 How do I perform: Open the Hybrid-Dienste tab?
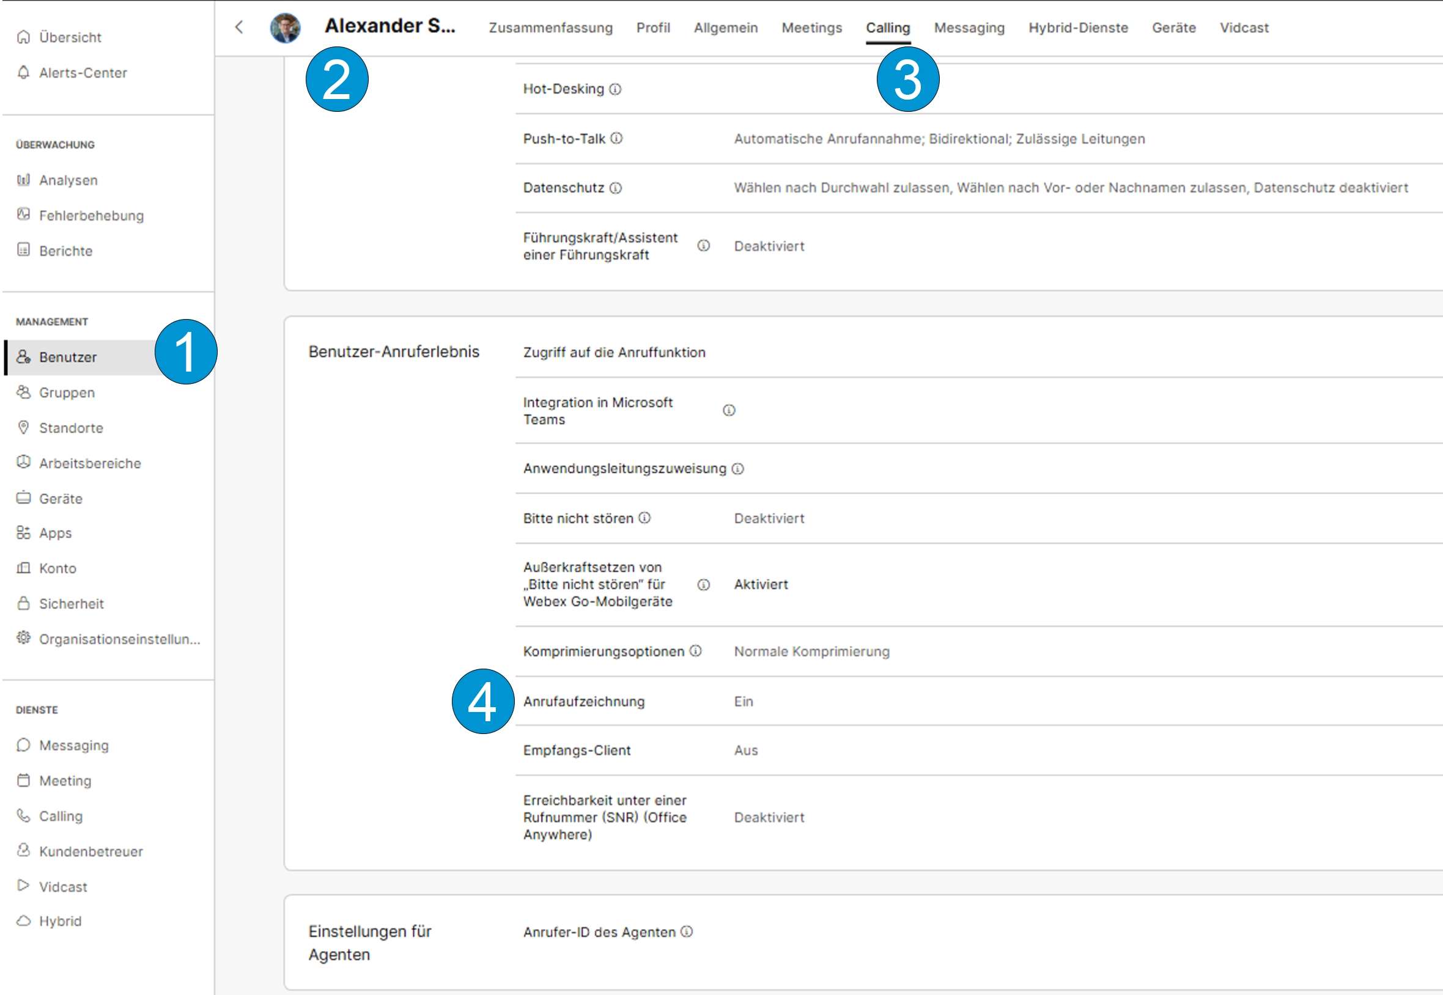tap(1077, 28)
